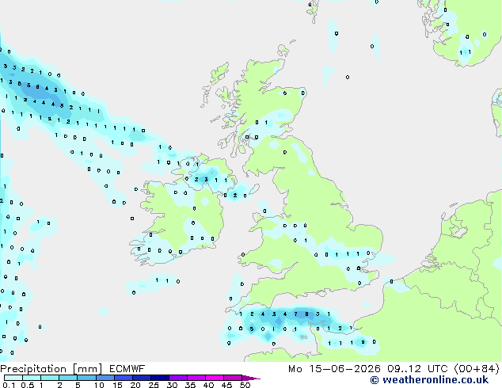Pick the 2–5 mm legend color box
This screenshot has width=502, height=388.
[x=68, y=378]
